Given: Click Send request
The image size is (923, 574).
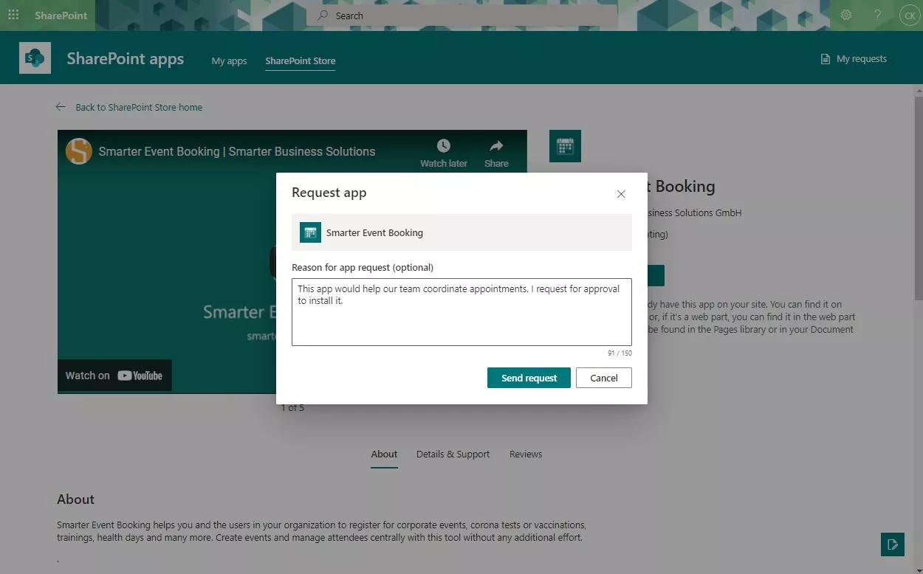Looking at the screenshot, I should pyautogui.click(x=529, y=377).
